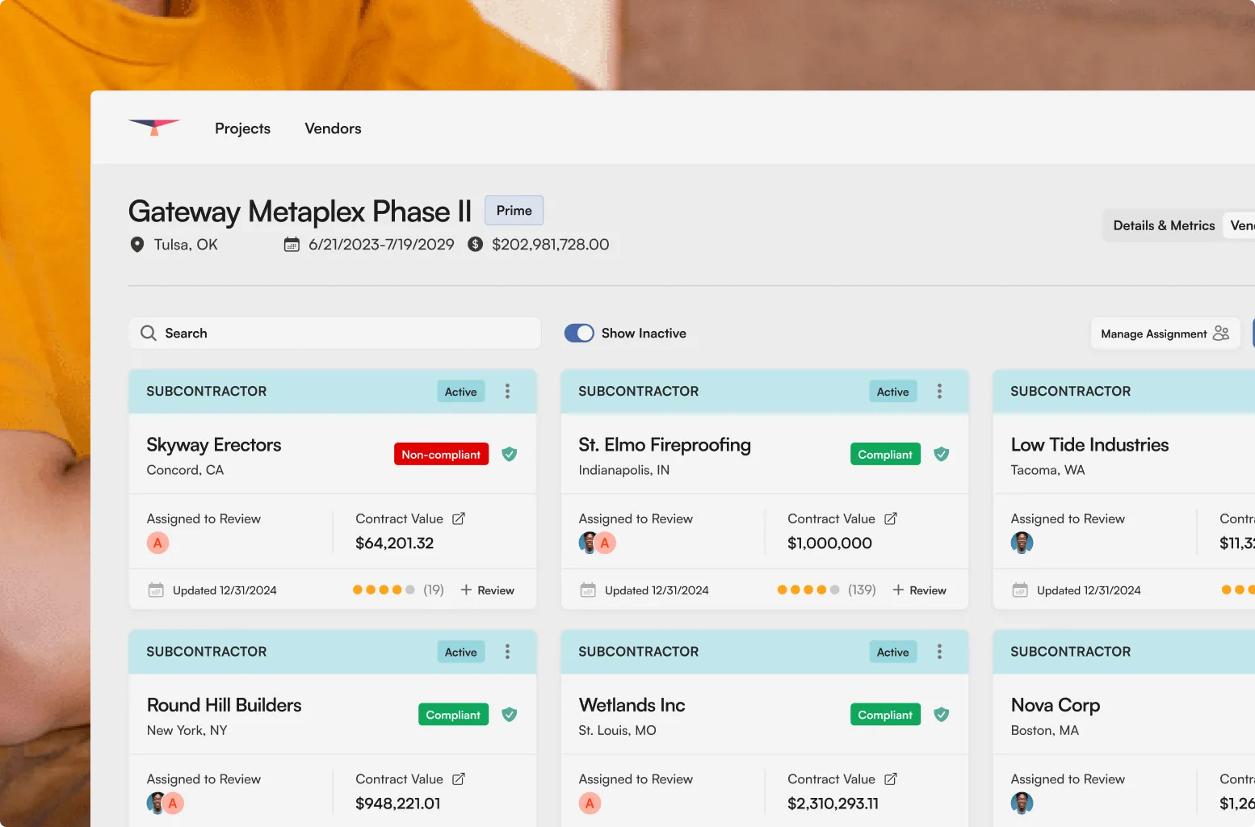Screen dimensions: 1255x827
Task: Click reviewer avatar A on Wetlands Inc card
Action: click(590, 803)
